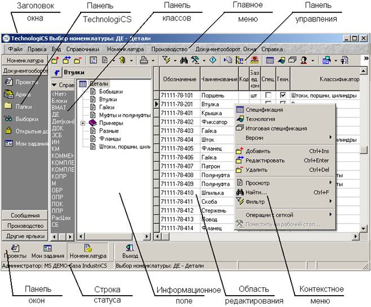The width and height of the screenshot is (371, 307).
Task: Click the Другие ярлыки panel button
Action: (24, 235)
